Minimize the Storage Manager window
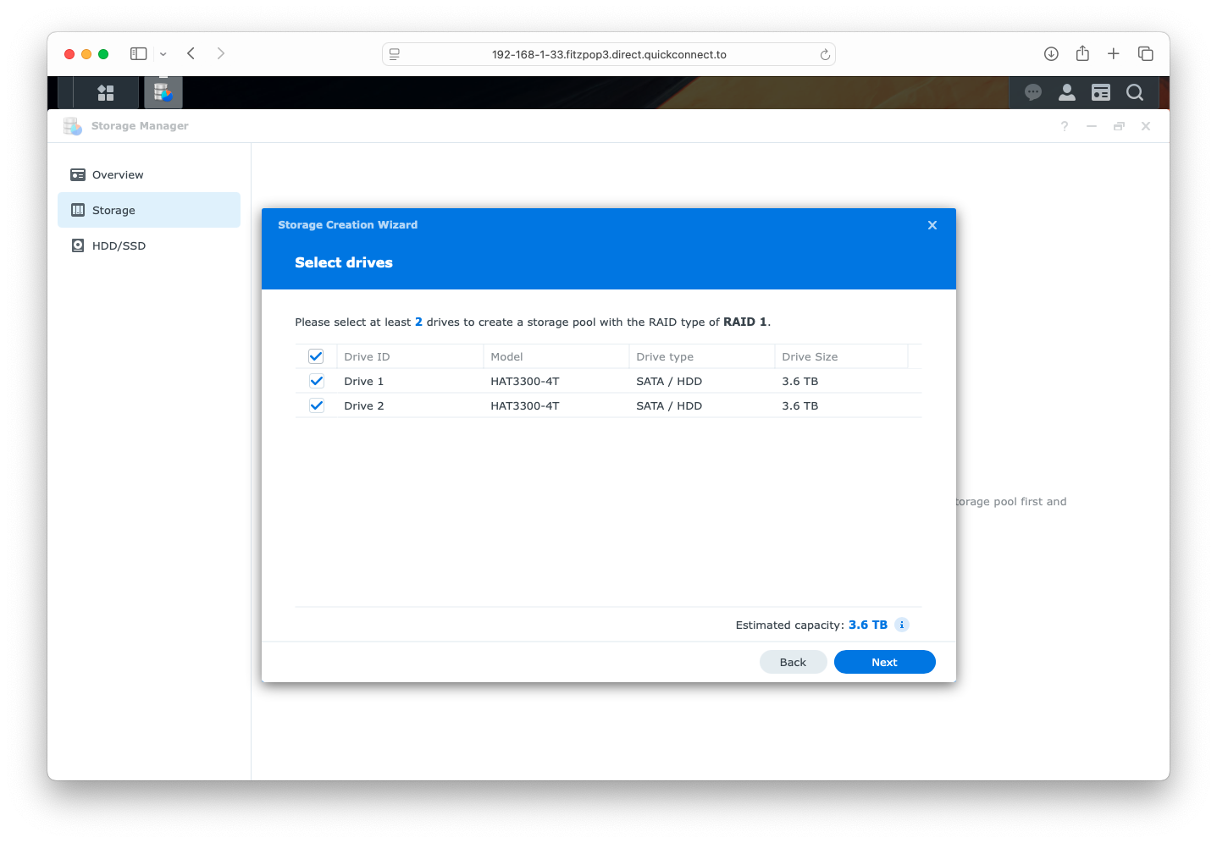This screenshot has width=1217, height=843. 1092,126
